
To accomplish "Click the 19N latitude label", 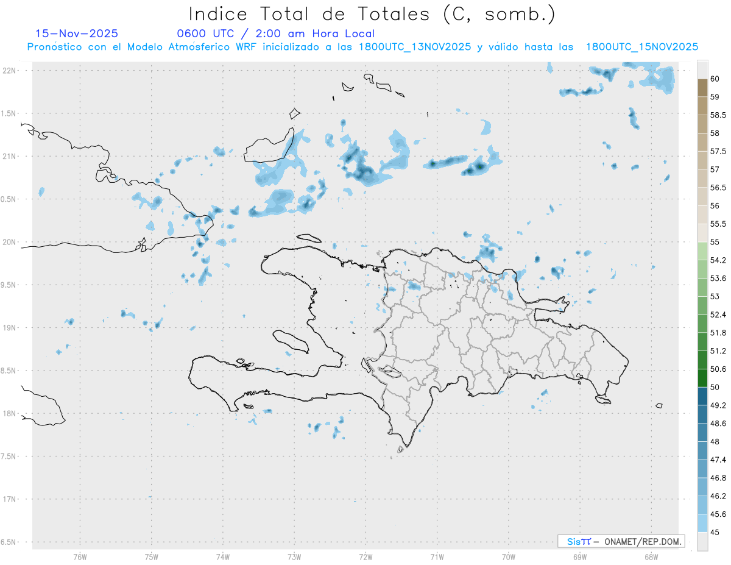I will (x=9, y=327).
